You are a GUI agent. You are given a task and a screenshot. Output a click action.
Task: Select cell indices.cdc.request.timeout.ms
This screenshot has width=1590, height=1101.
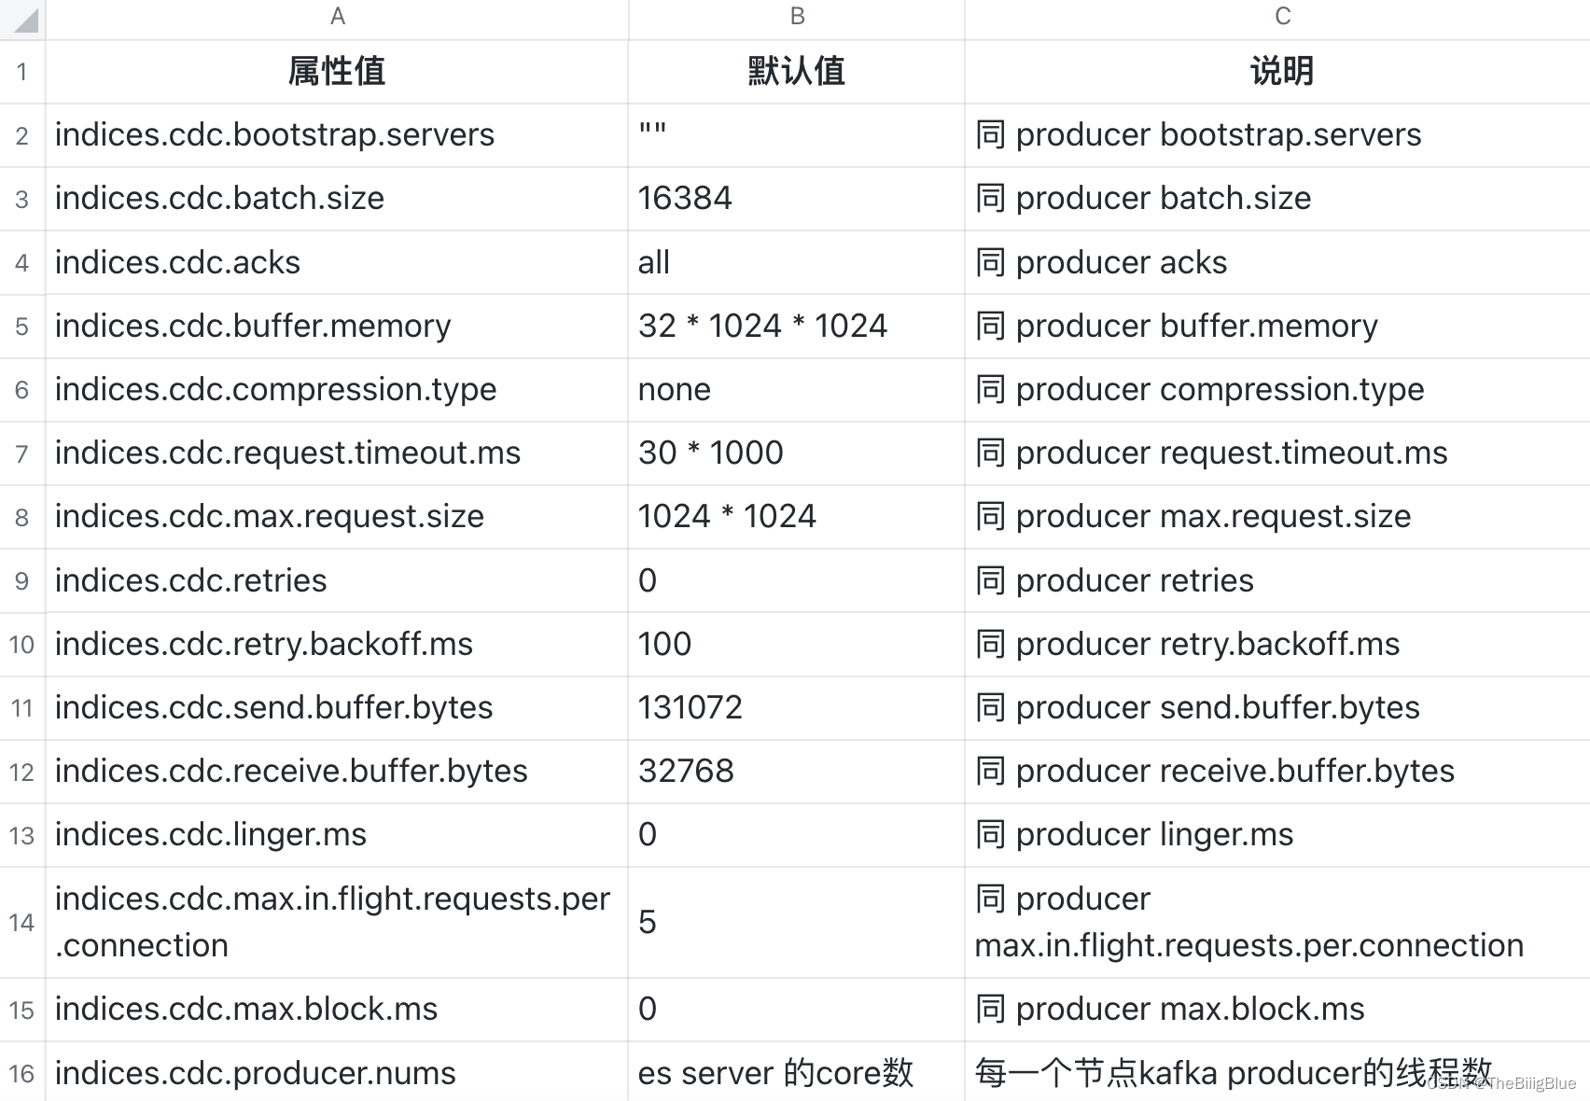click(287, 453)
